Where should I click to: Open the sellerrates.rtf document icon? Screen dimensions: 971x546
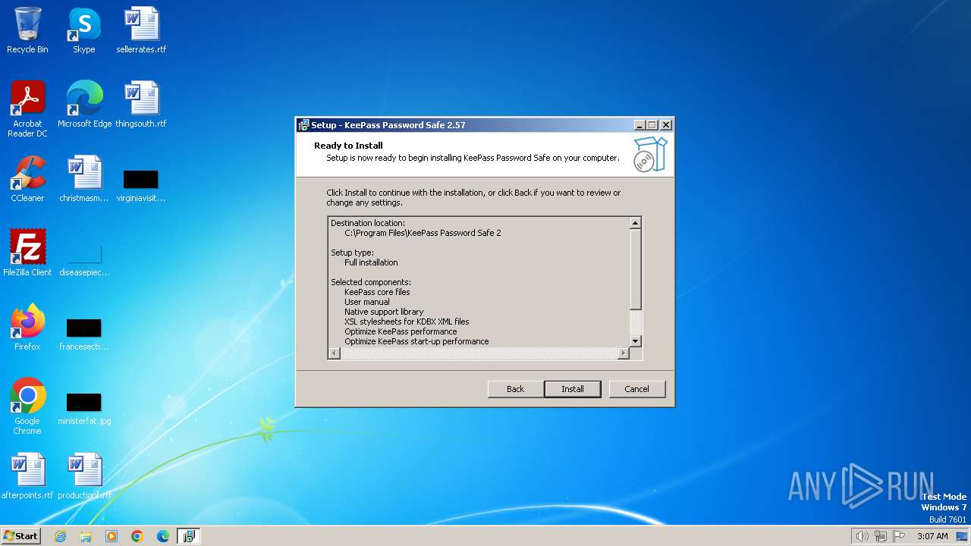141,30
